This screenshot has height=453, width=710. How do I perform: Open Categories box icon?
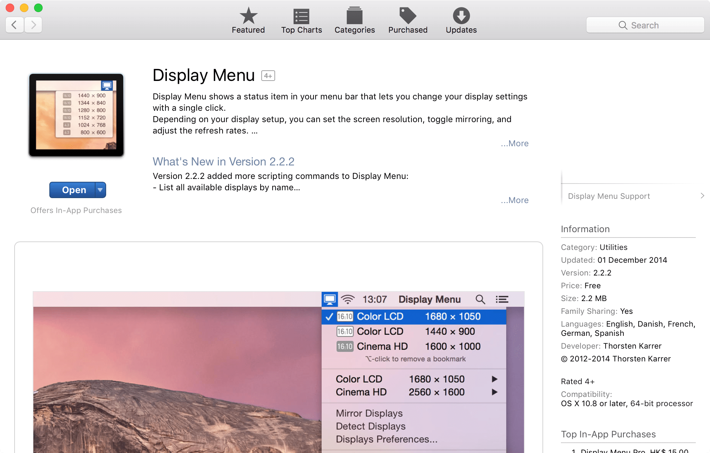pos(354,16)
